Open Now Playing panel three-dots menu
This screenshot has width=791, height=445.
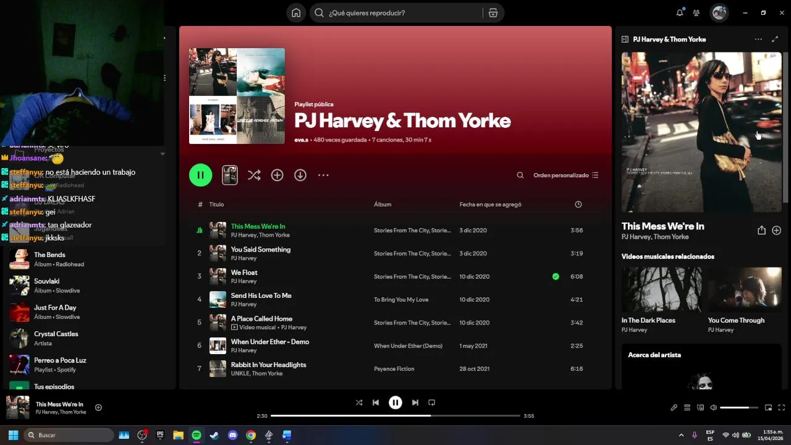pyautogui.click(x=758, y=39)
